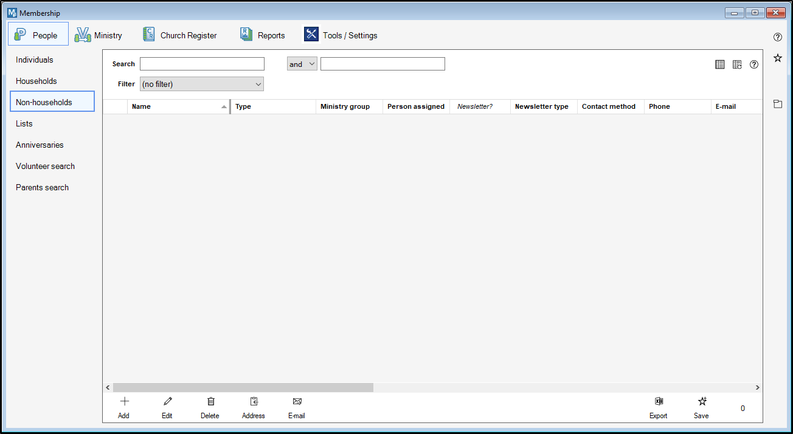The height and width of the screenshot is (434, 793).
Task: Switch to the Ministry tab
Action: (x=99, y=35)
